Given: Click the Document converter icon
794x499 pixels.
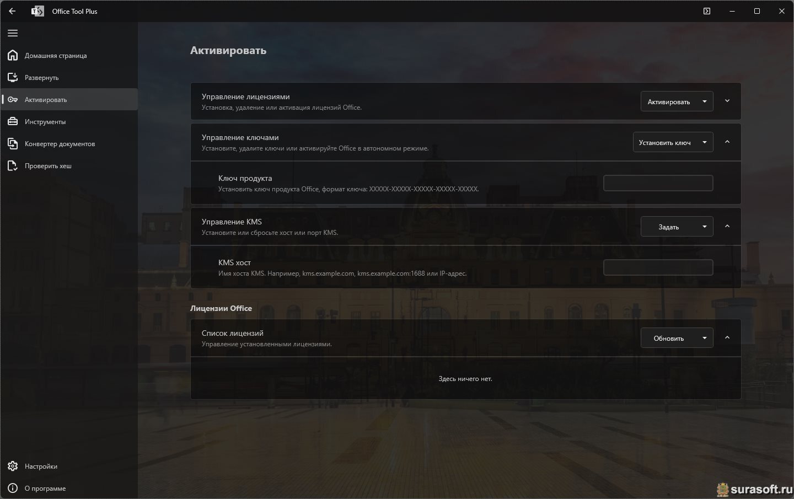Looking at the screenshot, I should pyautogui.click(x=13, y=143).
